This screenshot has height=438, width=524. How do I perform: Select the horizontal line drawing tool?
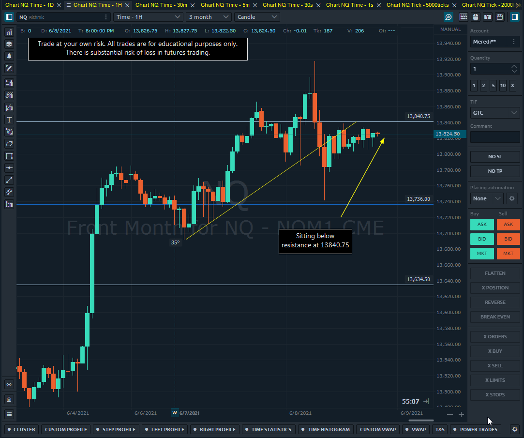pyautogui.click(x=9, y=168)
